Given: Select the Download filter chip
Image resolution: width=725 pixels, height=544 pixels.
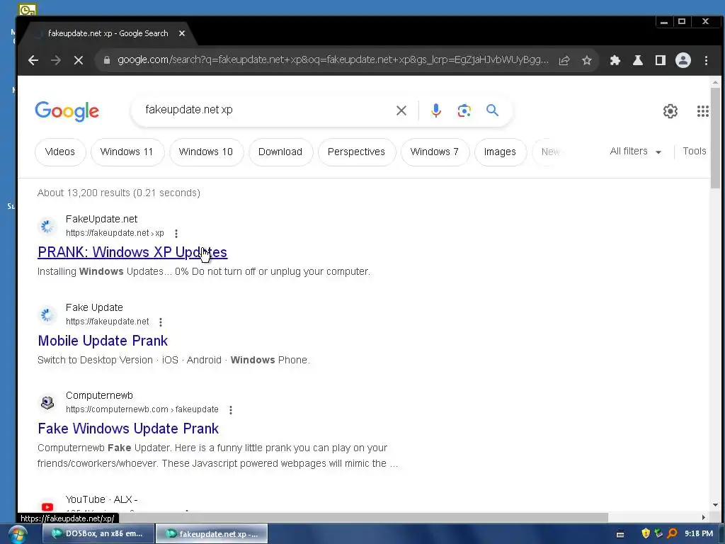Looking at the screenshot, I should [280, 152].
